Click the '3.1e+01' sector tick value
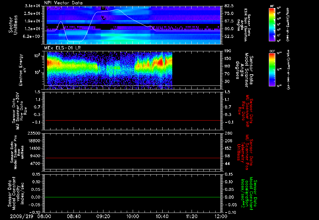This screenshot has height=220, width=319. pos(32,6)
